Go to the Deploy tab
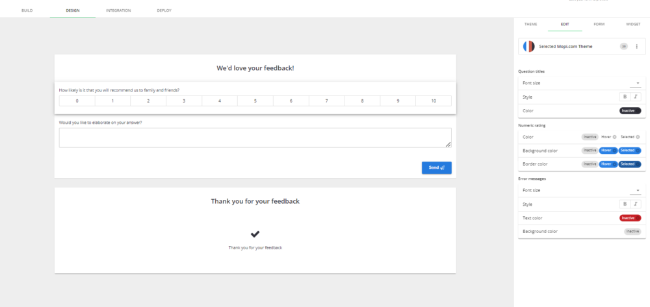650x307 pixels. pyautogui.click(x=164, y=10)
